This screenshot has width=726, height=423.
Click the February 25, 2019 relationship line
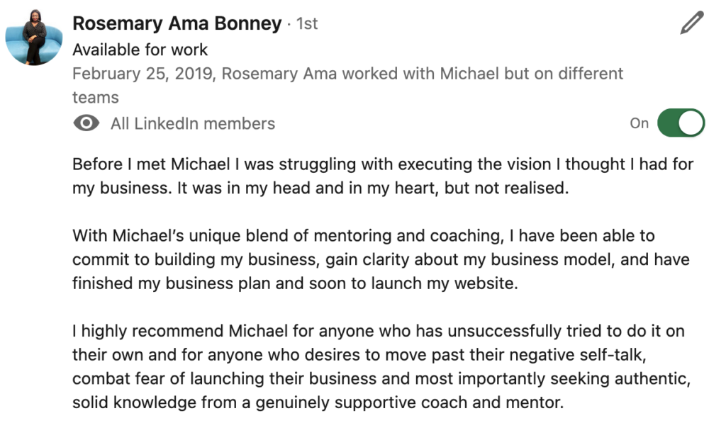(x=347, y=86)
